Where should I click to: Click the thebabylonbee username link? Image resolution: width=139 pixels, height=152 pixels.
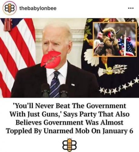pyautogui.click(x=38, y=8)
